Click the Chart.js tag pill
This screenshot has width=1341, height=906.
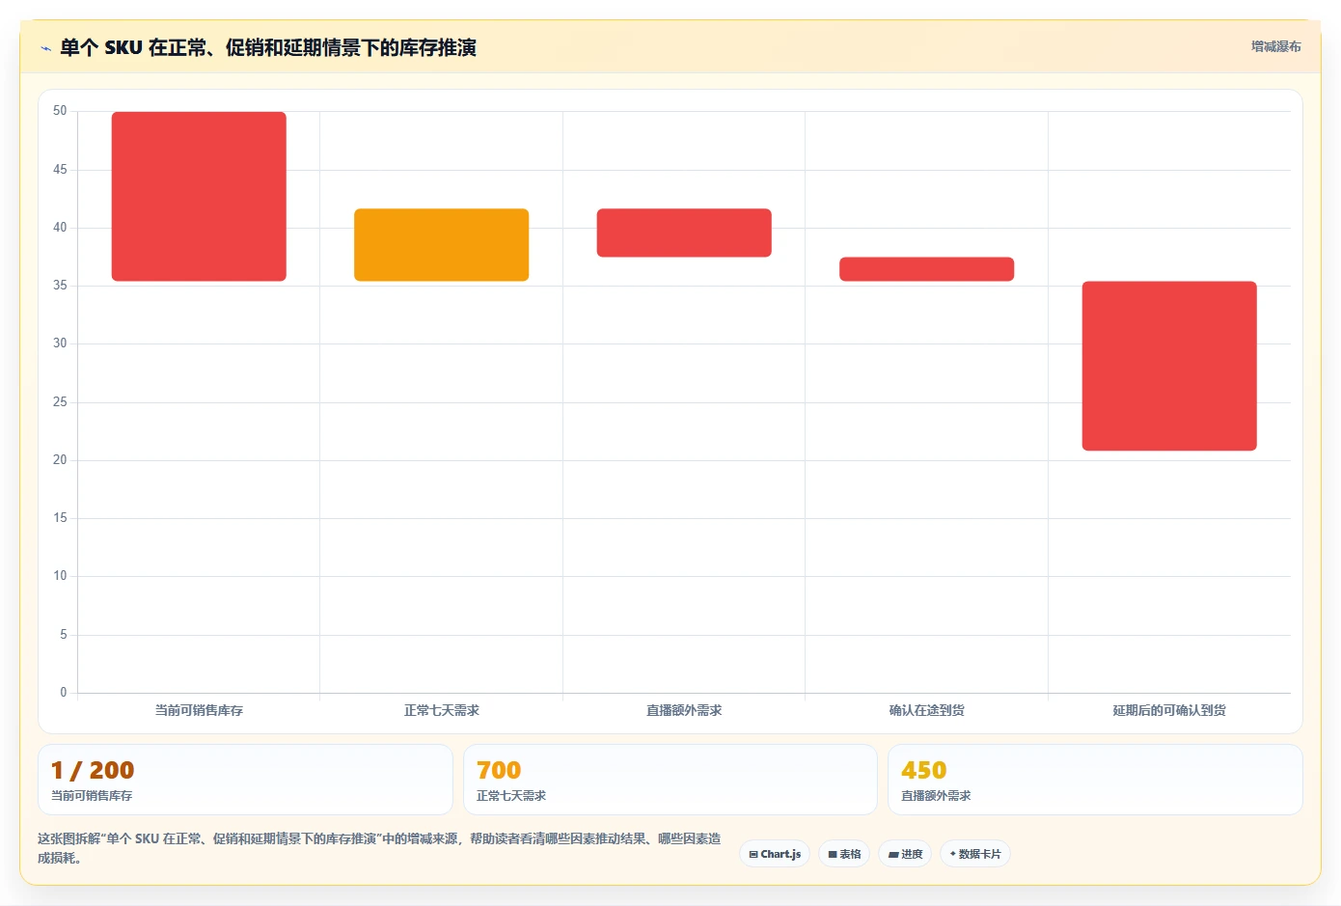coord(775,854)
